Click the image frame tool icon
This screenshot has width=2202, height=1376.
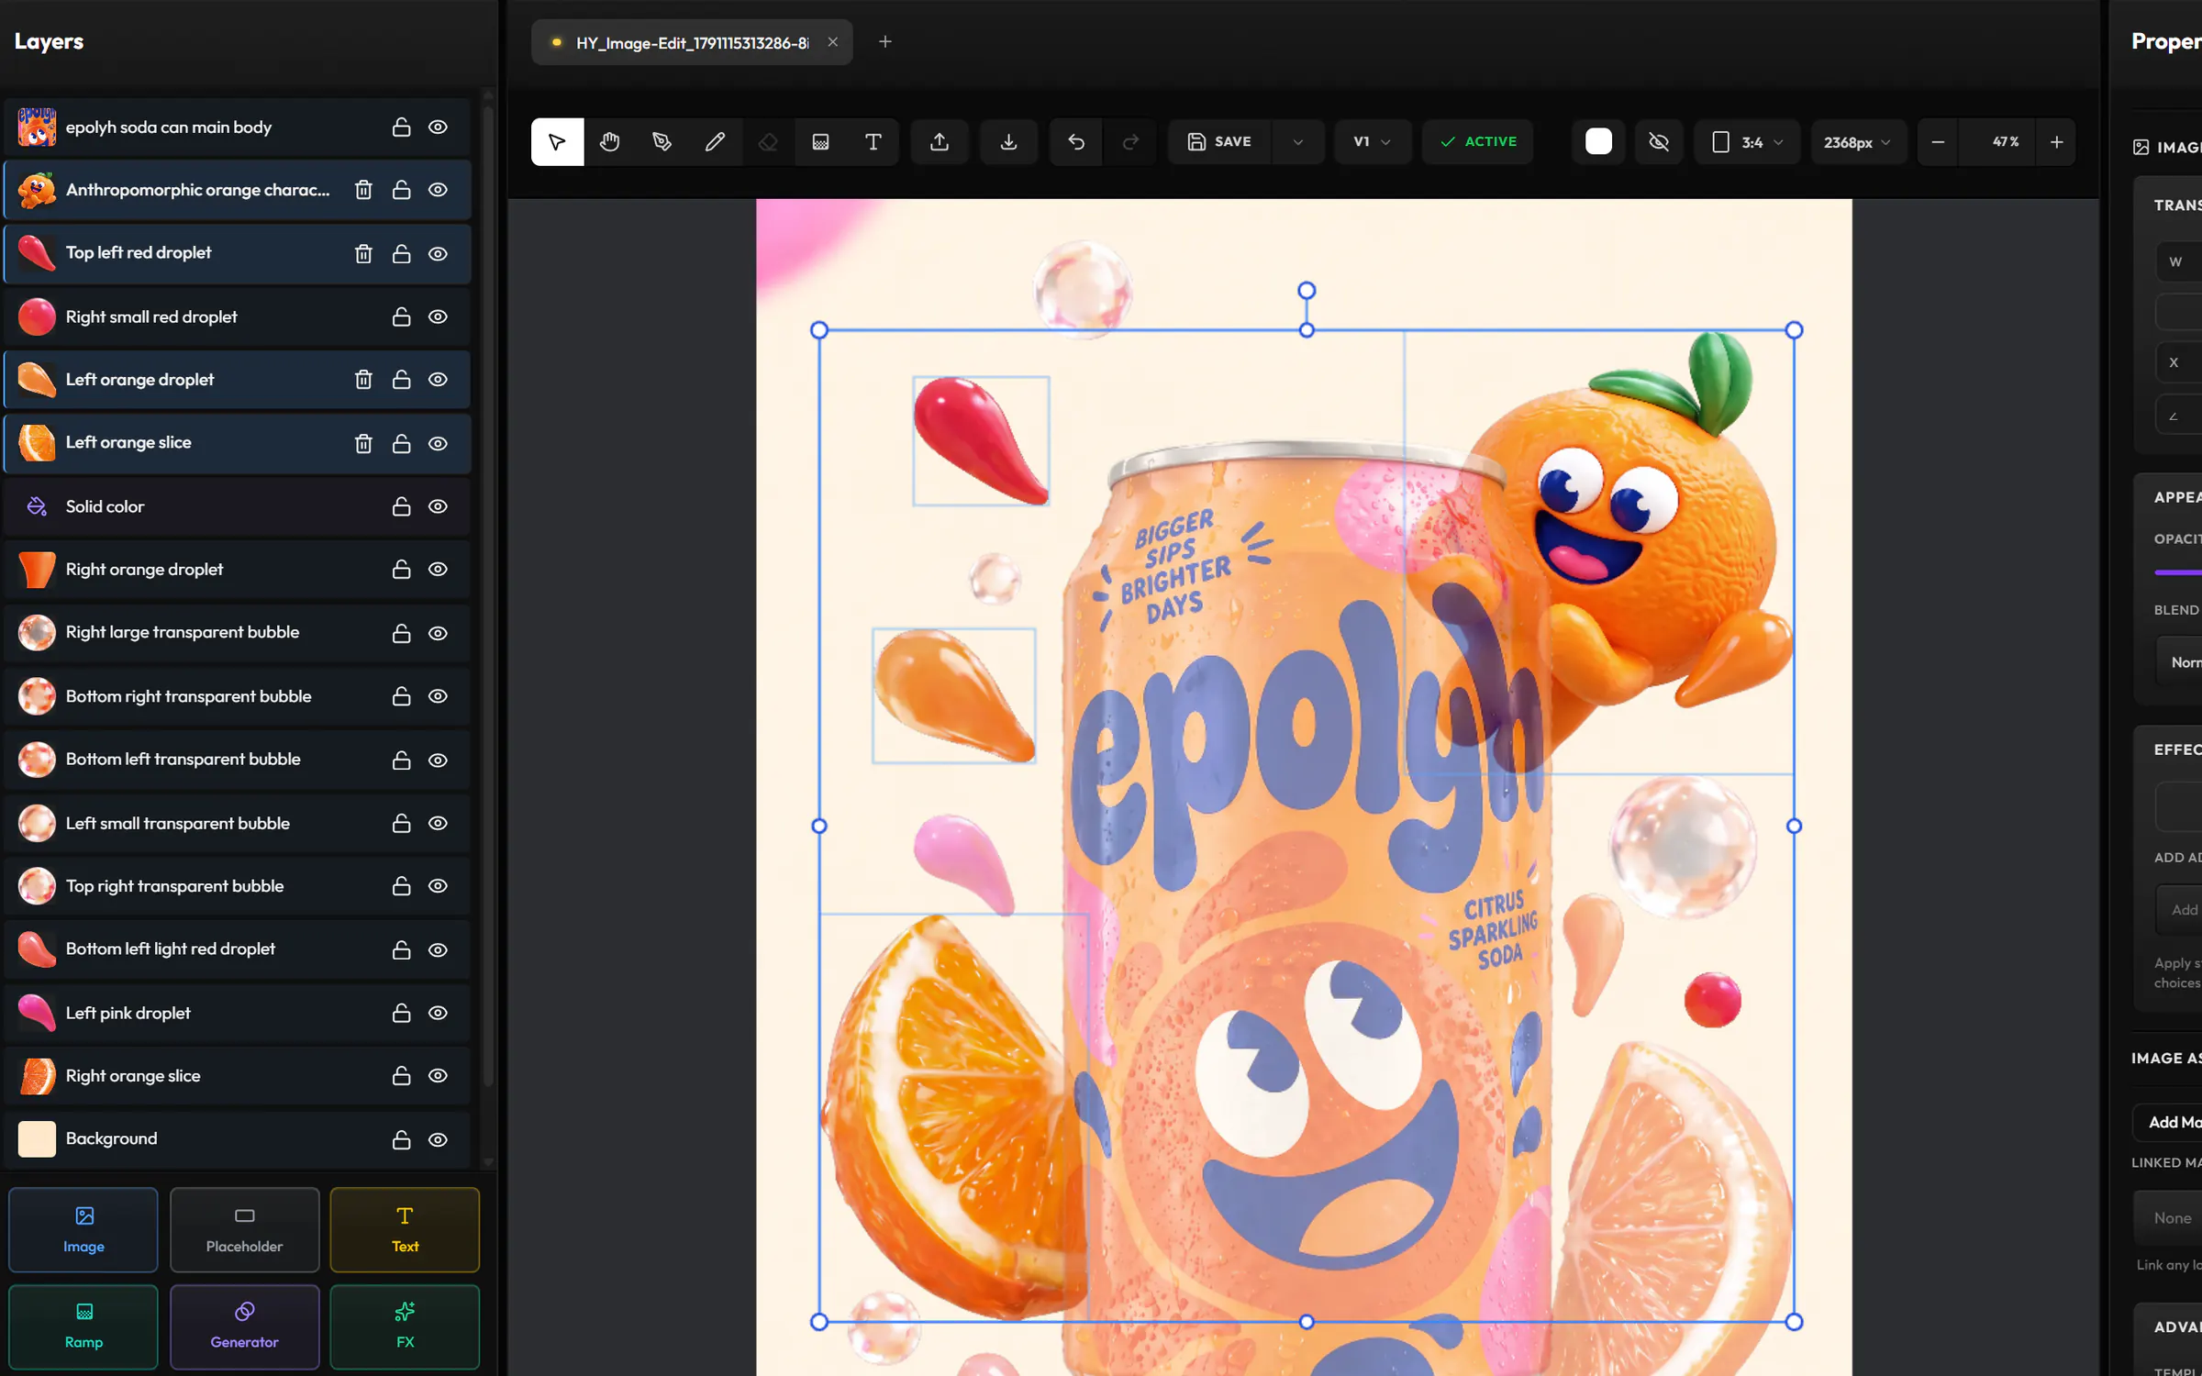pyautogui.click(x=820, y=142)
